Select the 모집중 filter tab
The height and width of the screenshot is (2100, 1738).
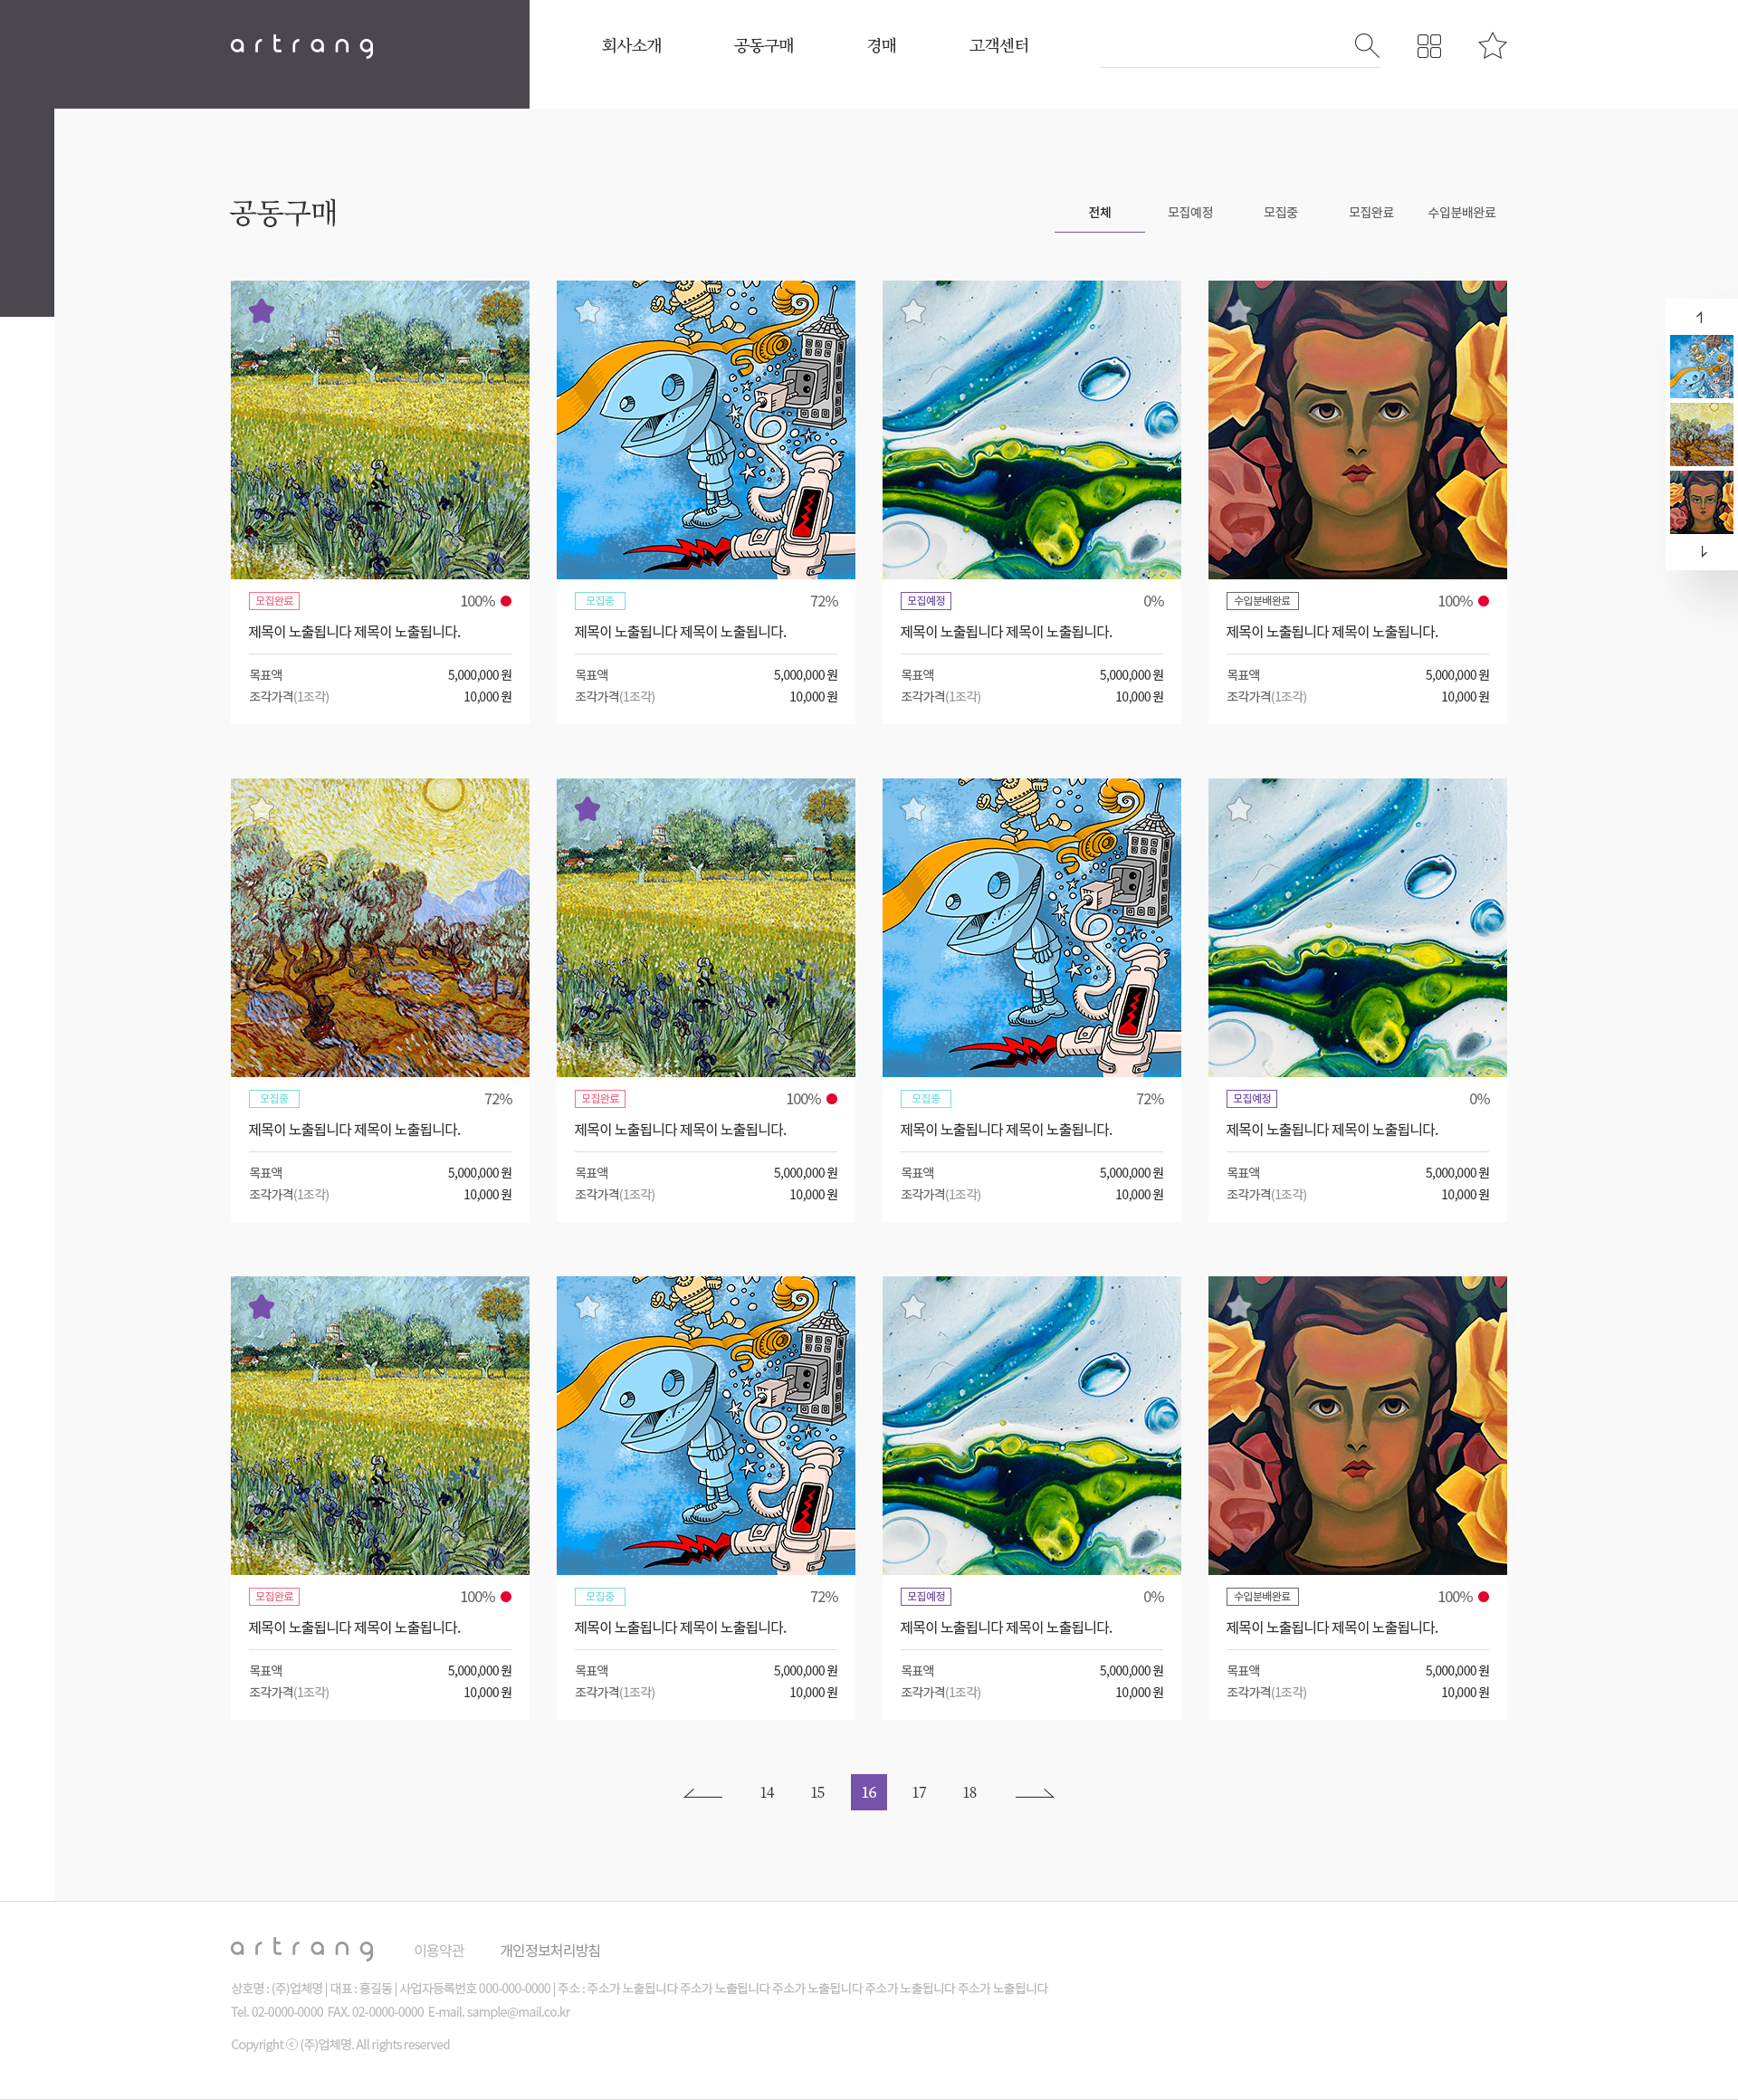1280,212
